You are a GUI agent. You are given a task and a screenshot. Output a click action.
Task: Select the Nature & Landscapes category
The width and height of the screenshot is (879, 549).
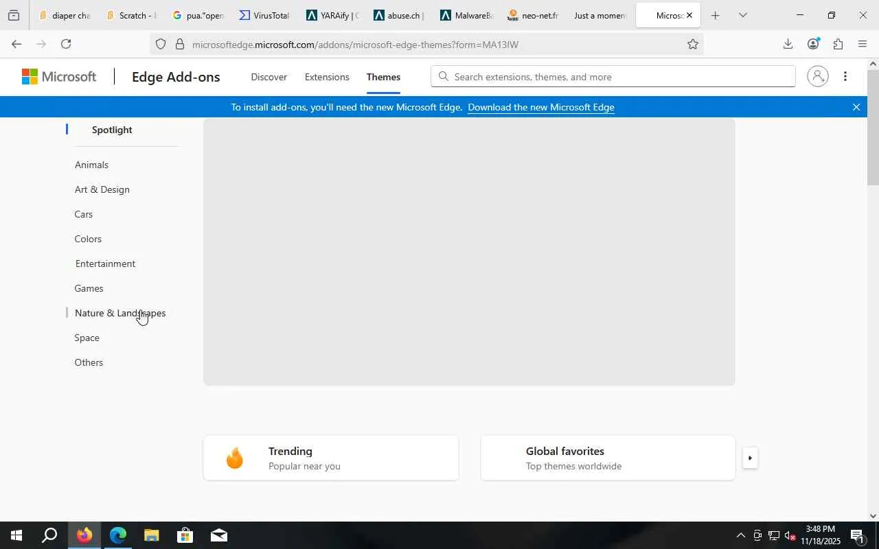pyautogui.click(x=120, y=313)
